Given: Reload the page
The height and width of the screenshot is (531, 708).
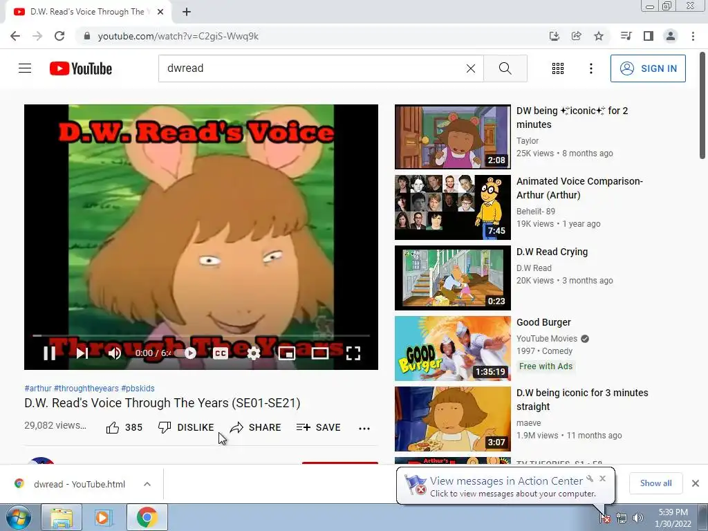Looking at the screenshot, I should pyautogui.click(x=59, y=36).
